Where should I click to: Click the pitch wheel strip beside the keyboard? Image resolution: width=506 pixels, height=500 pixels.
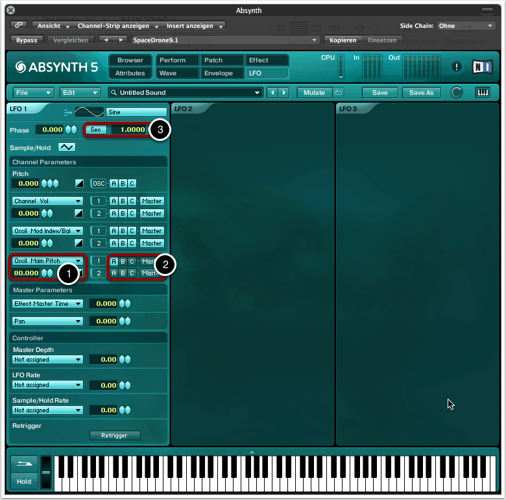(x=45, y=472)
